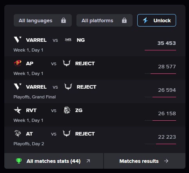Image resolution: width=189 pixels, height=173 pixels.
Task: Select the VARREL vs REJECT Grand Final match
Action: click(x=95, y=91)
